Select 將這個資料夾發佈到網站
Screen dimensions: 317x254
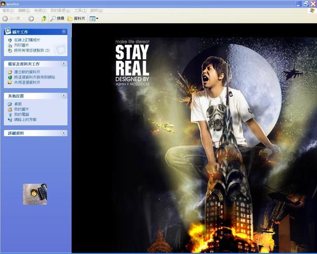point(34,77)
